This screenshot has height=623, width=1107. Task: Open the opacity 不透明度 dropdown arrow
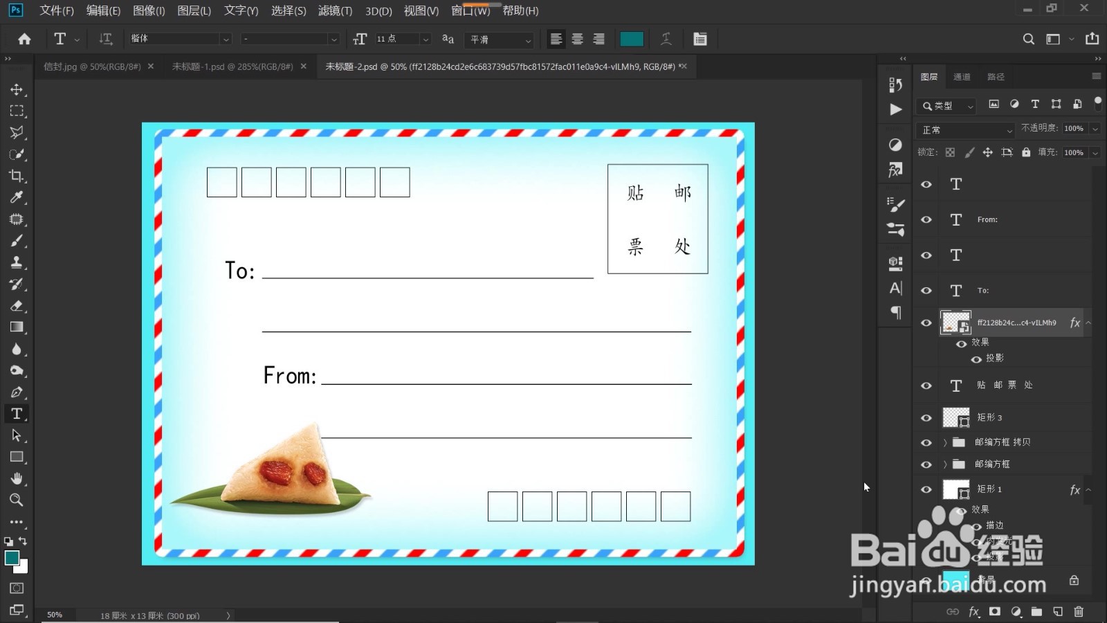(1095, 129)
